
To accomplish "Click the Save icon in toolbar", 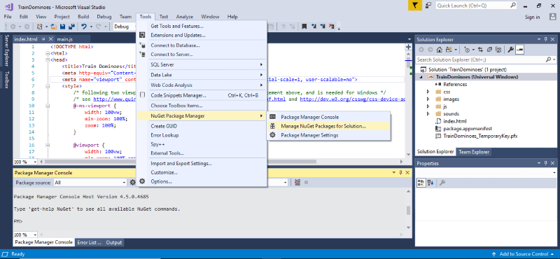I will pos(62,27).
